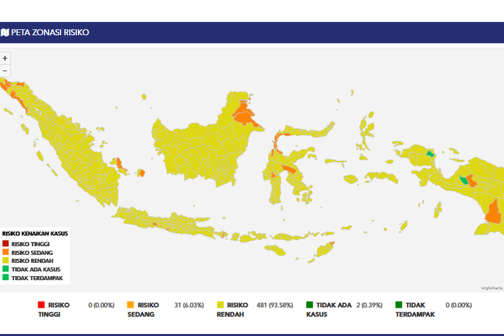Click the orange Risiko Sedang square in bottom summary
The image size is (504, 336).
[x=131, y=305]
